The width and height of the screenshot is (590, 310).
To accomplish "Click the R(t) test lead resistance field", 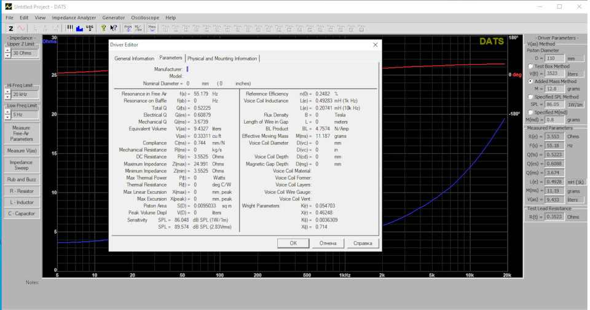I will pyautogui.click(x=554, y=217).
